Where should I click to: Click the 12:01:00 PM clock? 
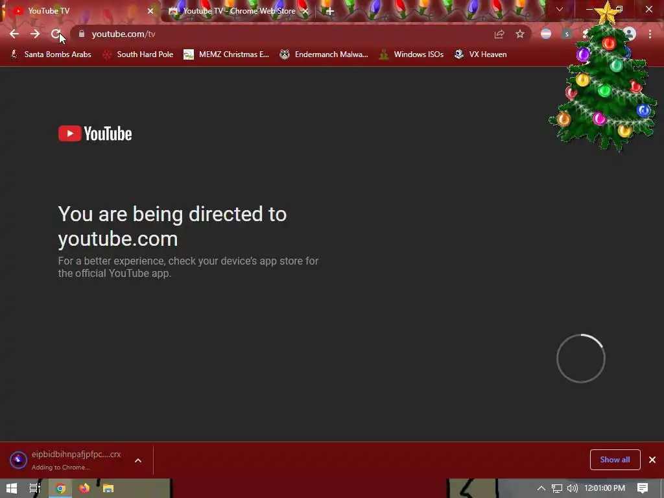click(605, 488)
